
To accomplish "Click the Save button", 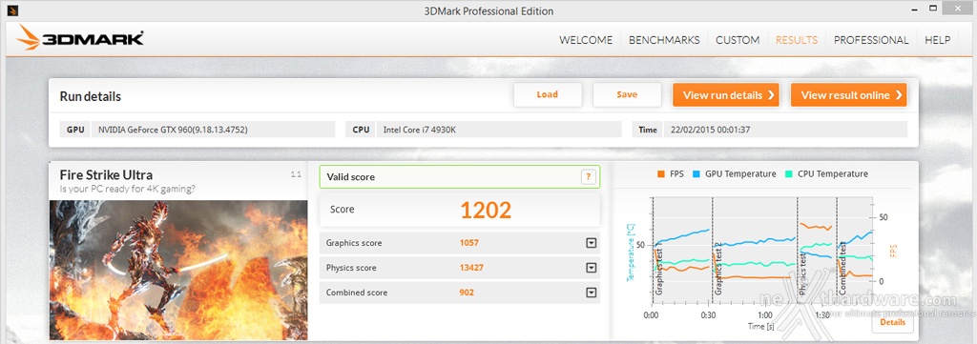I will (x=627, y=94).
